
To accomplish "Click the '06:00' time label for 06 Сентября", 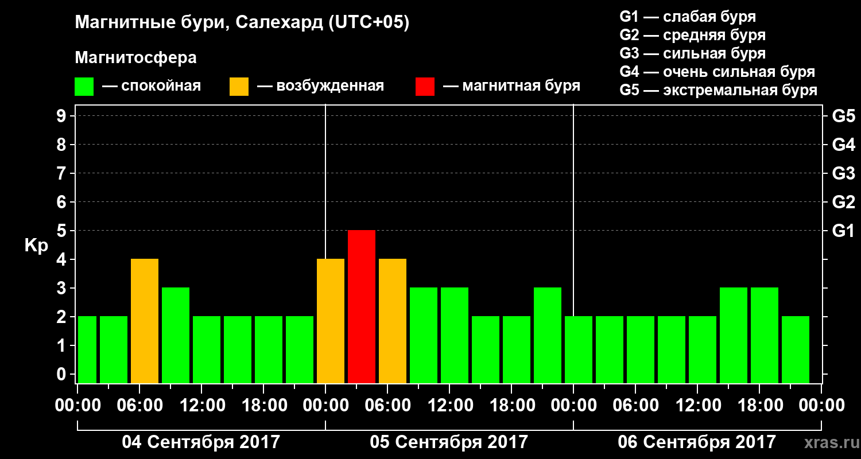I will click(635, 406).
